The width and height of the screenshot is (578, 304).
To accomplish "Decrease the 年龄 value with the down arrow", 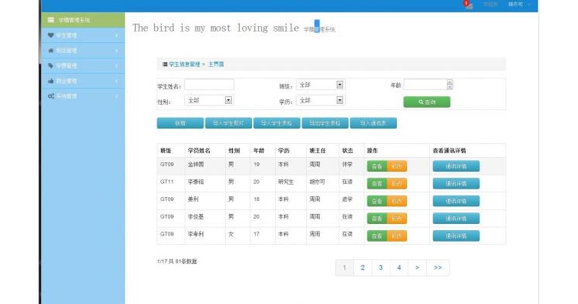I will pyautogui.click(x=450, y=87).
